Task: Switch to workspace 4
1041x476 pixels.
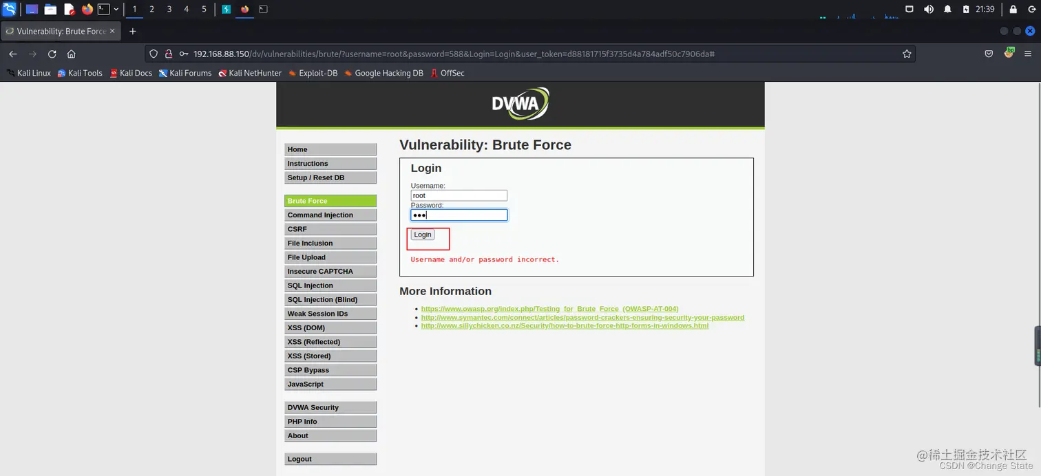Action: [187, 10]
